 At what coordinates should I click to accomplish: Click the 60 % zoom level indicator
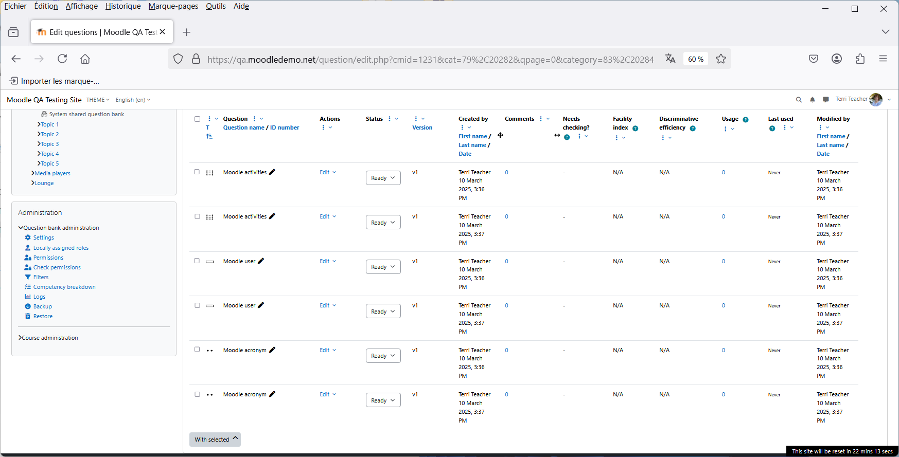coord(696,59)
